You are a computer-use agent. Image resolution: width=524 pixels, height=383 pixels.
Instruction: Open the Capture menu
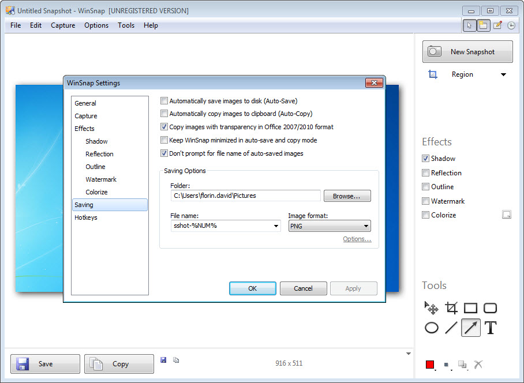click(63, 25)
